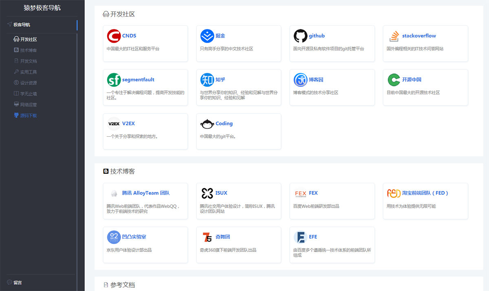This screenshot has width=489, height=291.
Task: Select the 掘金 blue gem icon
Action: tap(207, 36)
